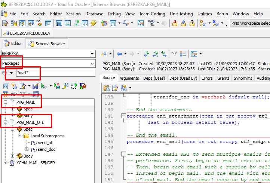Select the send_all procedure in tree
Viewport: 270px width, 183px height.
(x=45, y=143)
